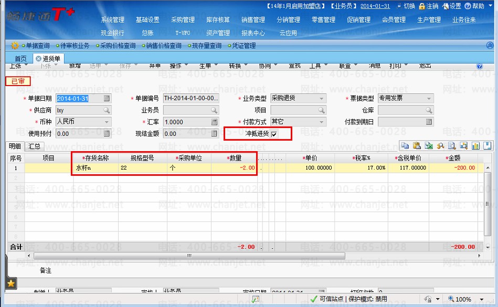The height and width of the screenshot is (307, 498).
Task: Open the 单据查询 quick link
Action: pos(37,46)
